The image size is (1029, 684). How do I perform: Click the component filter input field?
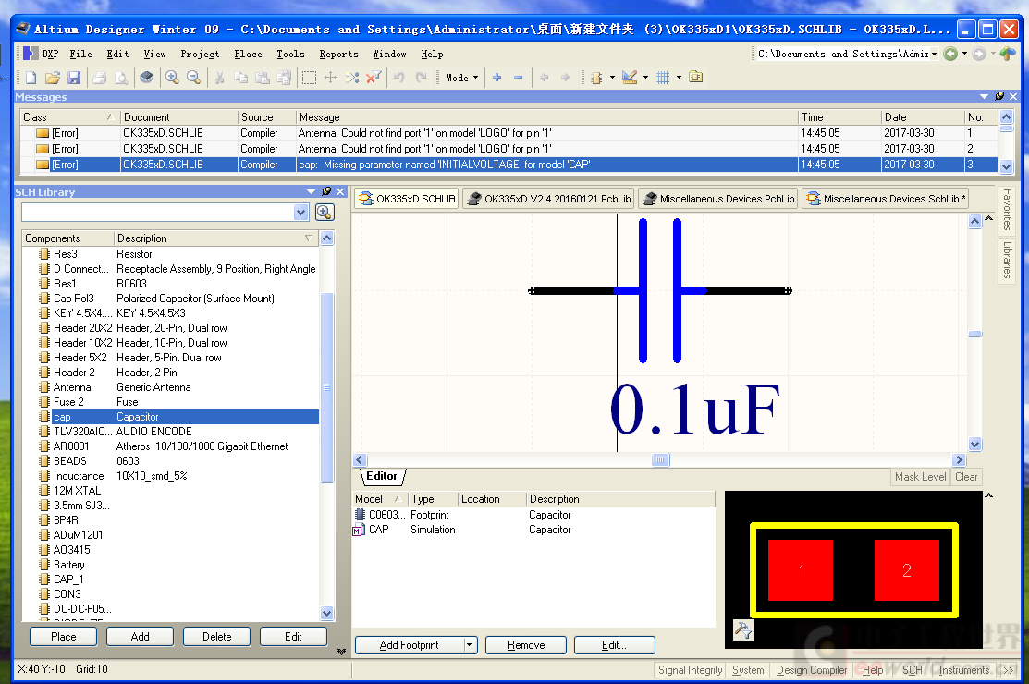coord(158,212)
